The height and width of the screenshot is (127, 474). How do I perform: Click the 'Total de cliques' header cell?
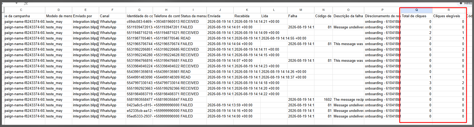coord(416,16)
